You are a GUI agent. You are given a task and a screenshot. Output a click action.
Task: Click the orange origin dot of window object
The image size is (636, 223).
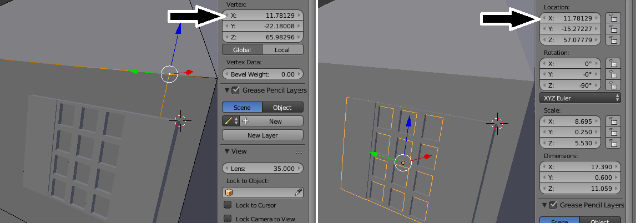pyautogui.click(x=403, y=163)
